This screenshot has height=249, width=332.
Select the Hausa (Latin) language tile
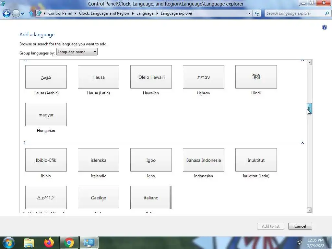[99, 77]
